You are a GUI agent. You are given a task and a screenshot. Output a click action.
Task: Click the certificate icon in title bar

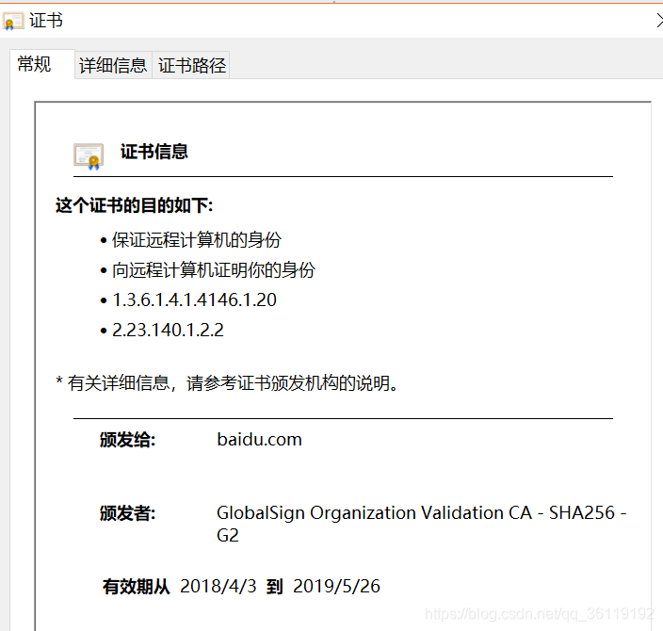[x=12, y=21]
